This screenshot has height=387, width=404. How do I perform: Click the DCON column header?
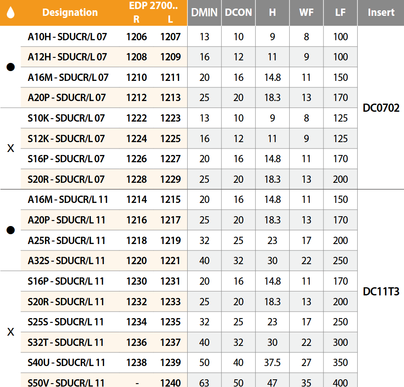[x=238, y=12]
